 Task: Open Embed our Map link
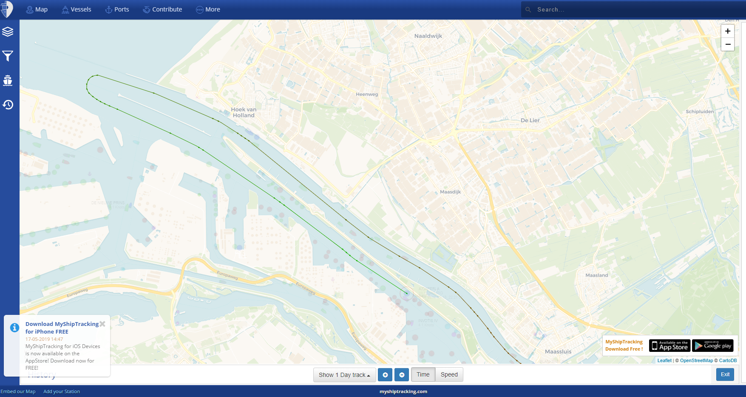tap(18, 391)
